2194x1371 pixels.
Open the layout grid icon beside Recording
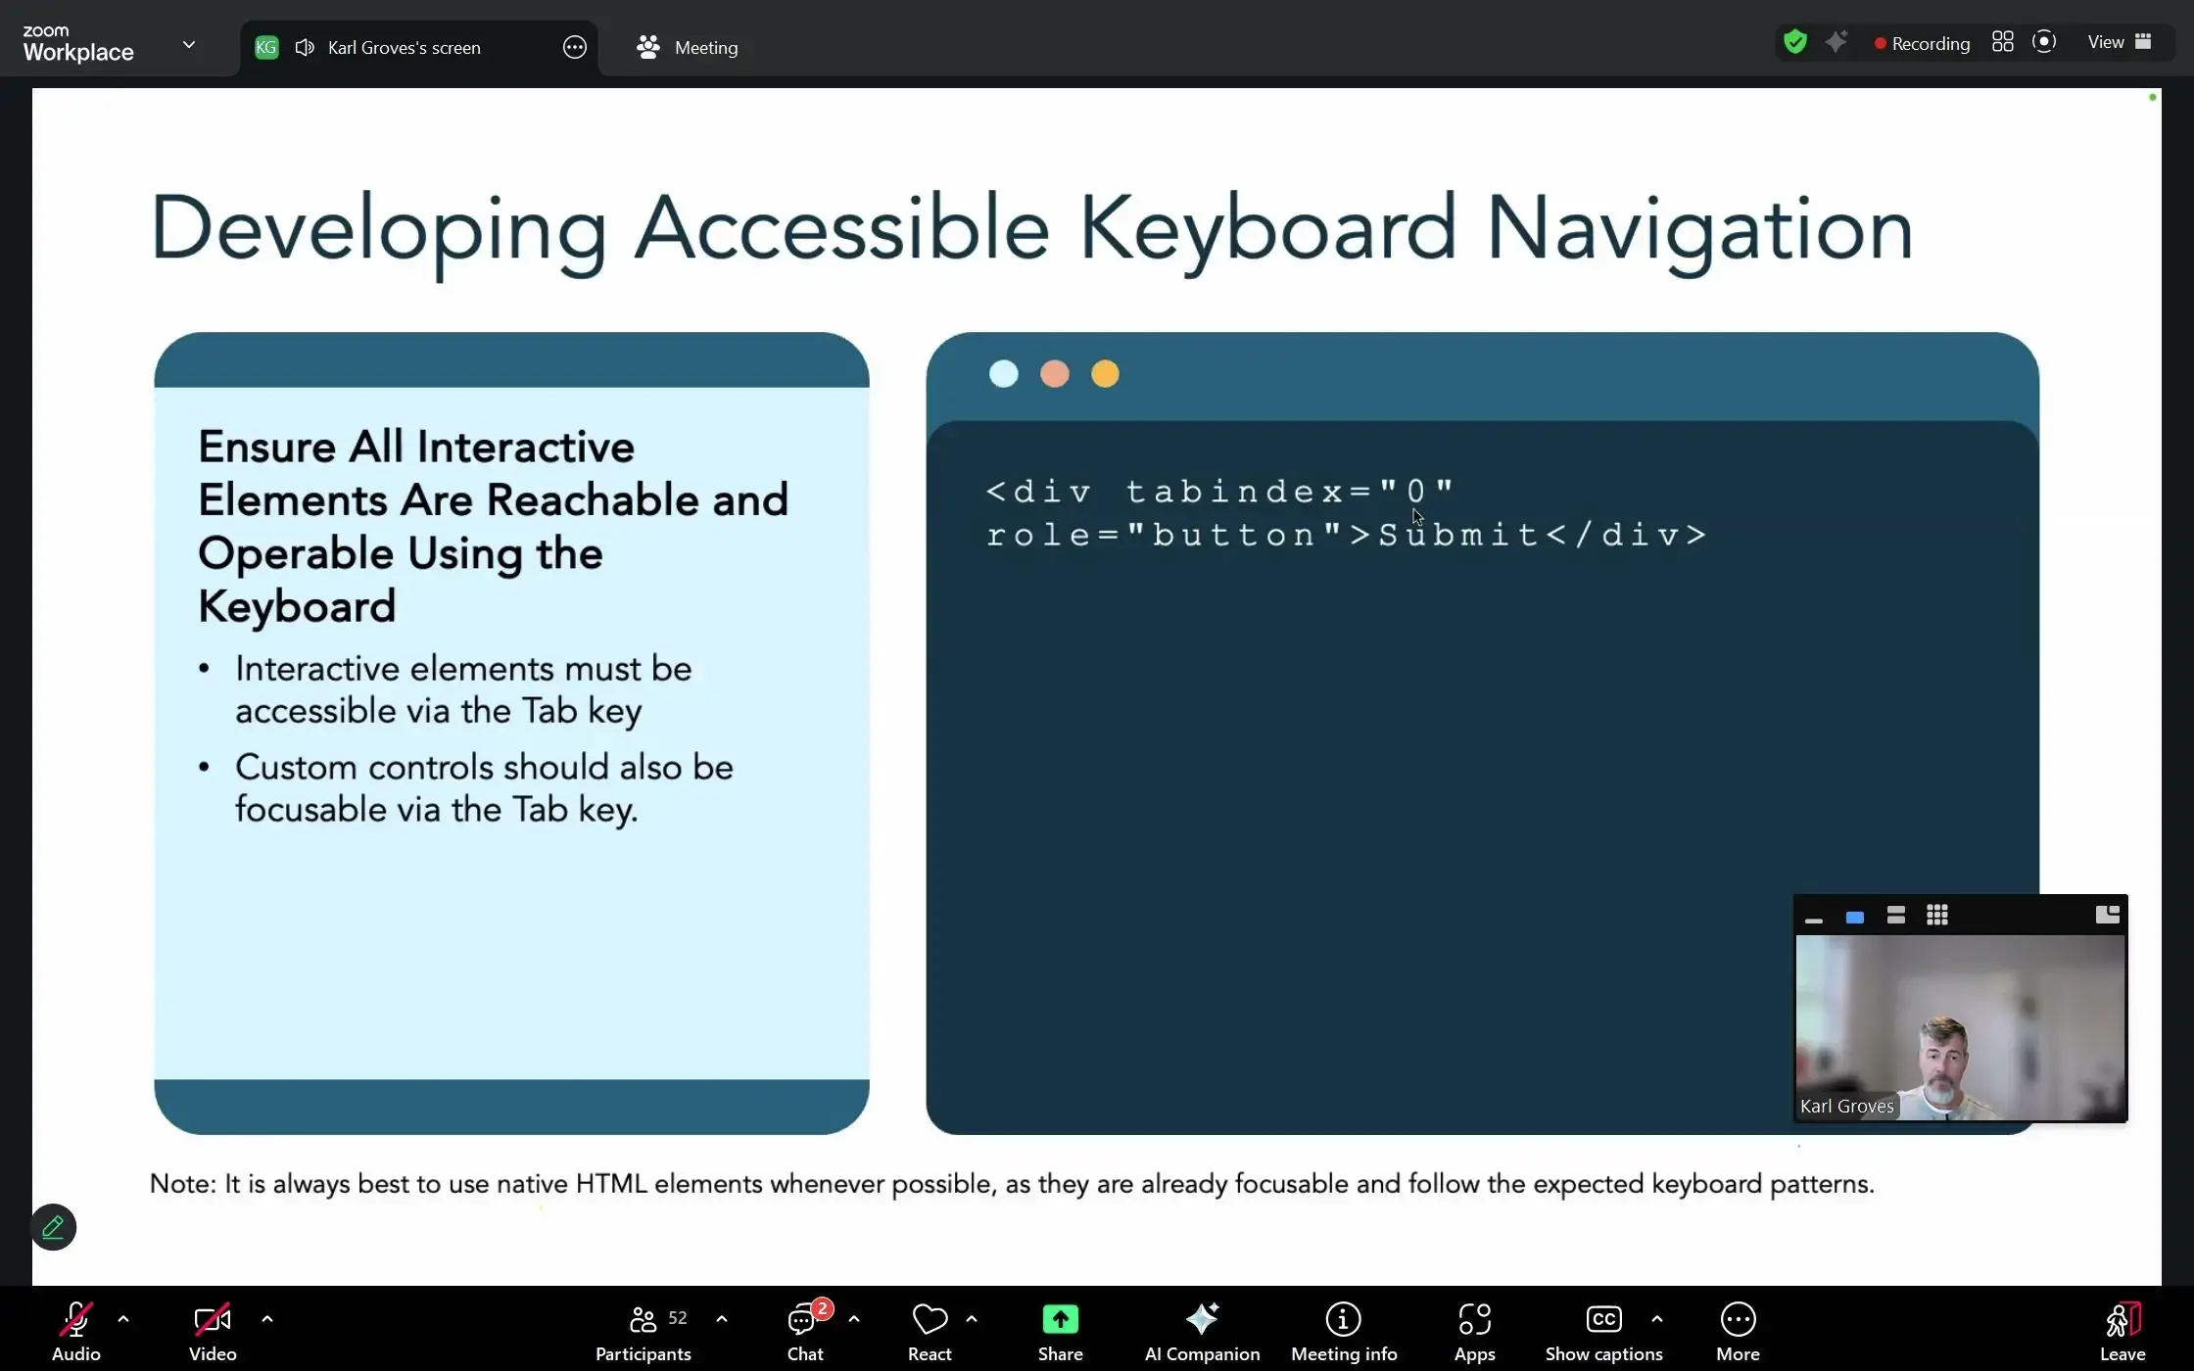tap(2002, 42)
